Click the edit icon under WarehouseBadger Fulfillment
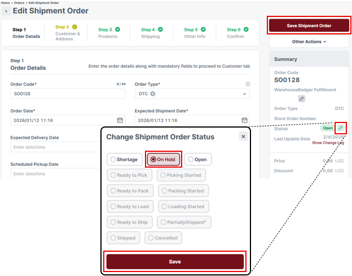Screen dimensions: 352x276 [301, 98]
